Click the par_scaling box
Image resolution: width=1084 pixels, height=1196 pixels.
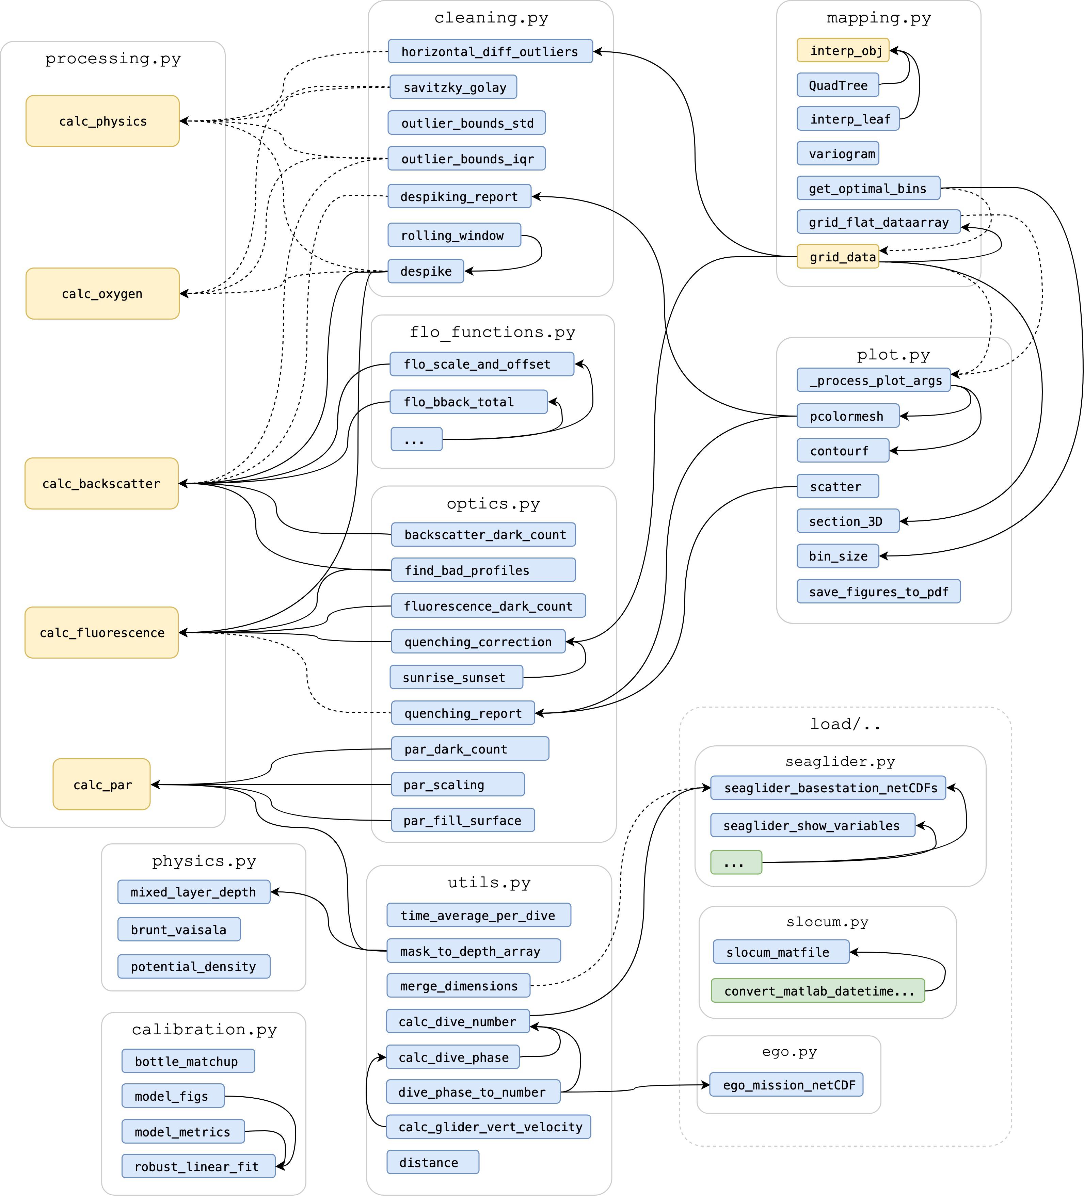[458, 784]
